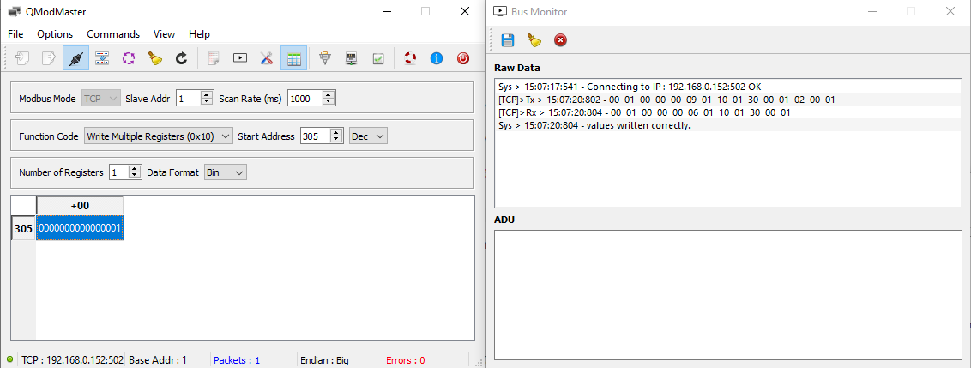This screenshot has height=368, width=971.
Task: Open the lifebuoy Help manual icon
Action: (410, 58)
